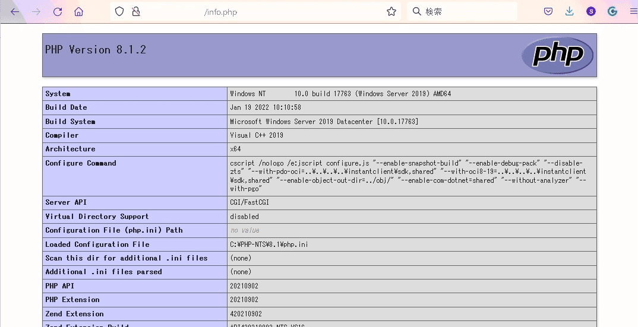Click the Windows NT build 17763 value
The image size is (638, 327).
pyautogui.click(x=340, y=94)
